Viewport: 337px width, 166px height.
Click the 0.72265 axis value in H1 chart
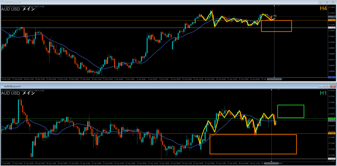point(331,91)
